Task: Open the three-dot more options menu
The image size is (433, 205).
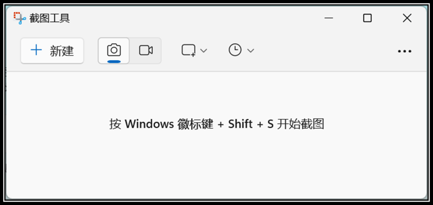Action: [404, 51]
